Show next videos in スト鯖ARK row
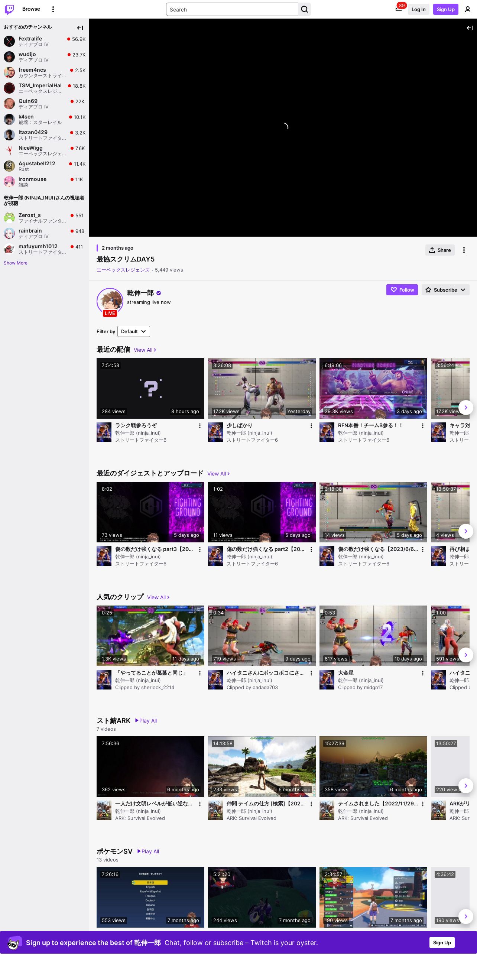The image size is (477, 954). 466,786
